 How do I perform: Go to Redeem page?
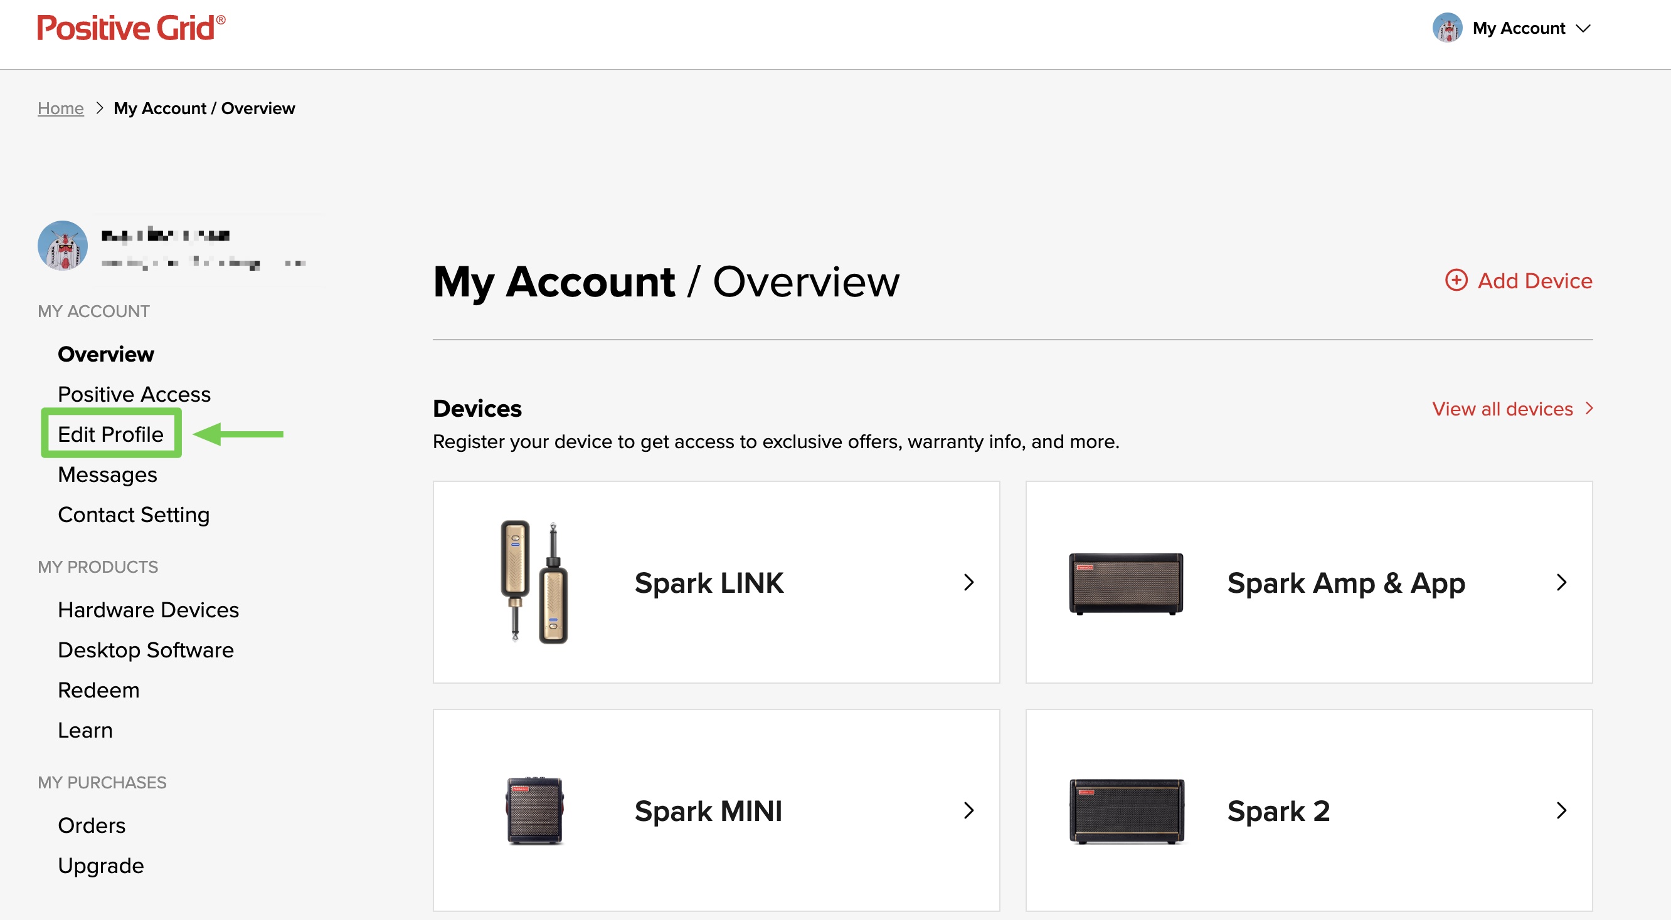(x=98, y=691)
